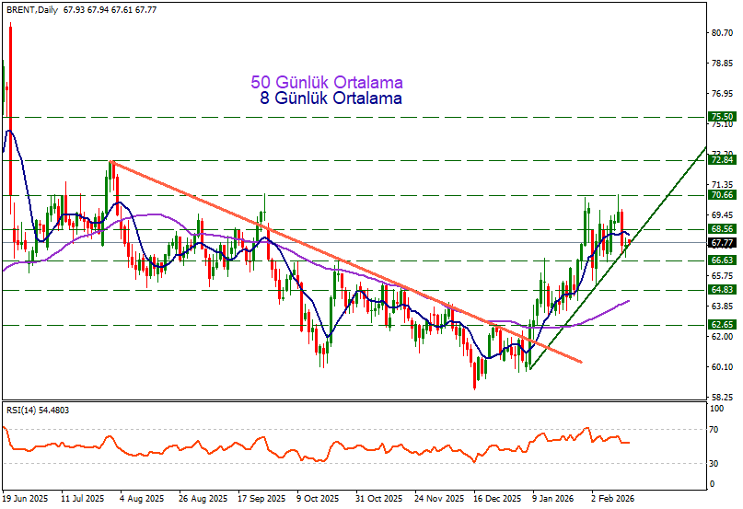Click the 62.65 support level tag
743x509 pixels.
pyautogui.click(x=721, y=325)
